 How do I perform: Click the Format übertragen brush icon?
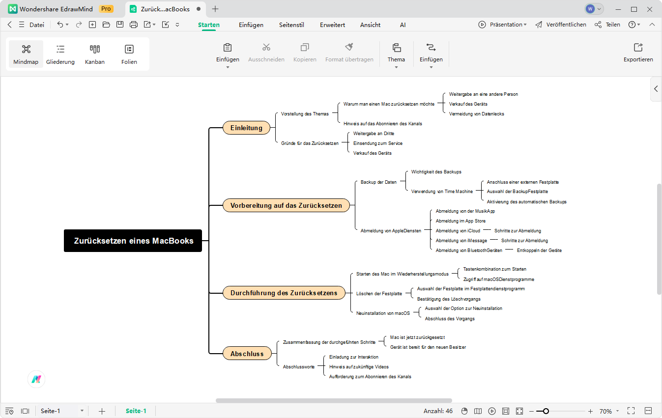349,48
